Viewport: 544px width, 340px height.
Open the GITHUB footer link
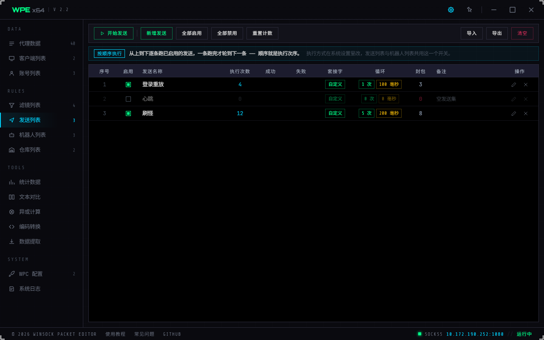172,334
